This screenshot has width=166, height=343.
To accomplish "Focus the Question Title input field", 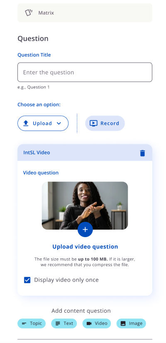I will tap(85, 72).
